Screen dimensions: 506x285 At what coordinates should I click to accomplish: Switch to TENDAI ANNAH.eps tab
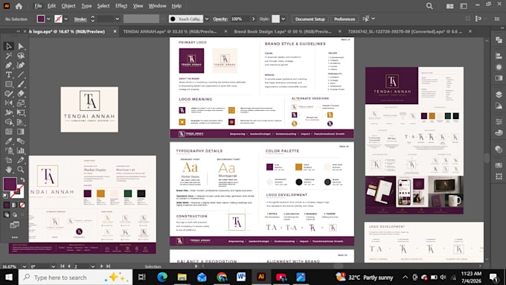pyautogui.click(x=170, y=32)
